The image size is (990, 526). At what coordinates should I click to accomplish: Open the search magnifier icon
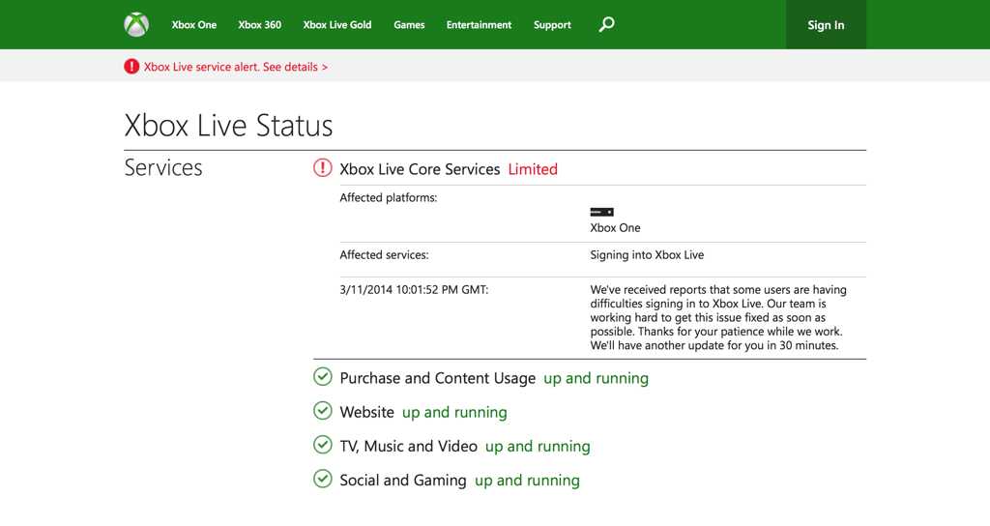[606, 24]
